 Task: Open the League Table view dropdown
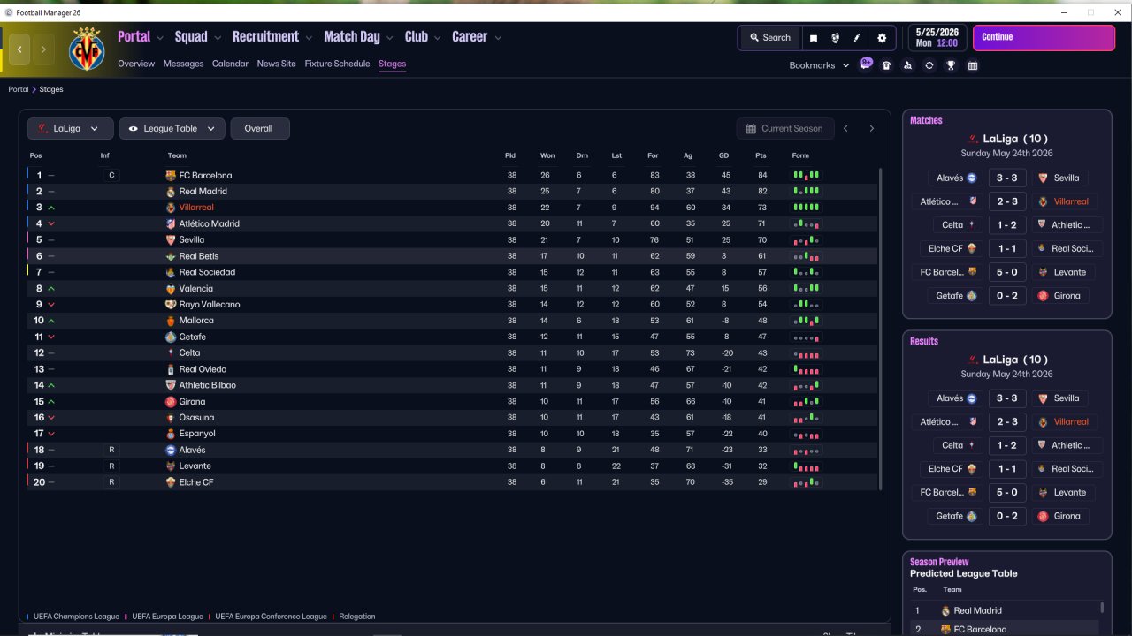[x=172, y=129]
